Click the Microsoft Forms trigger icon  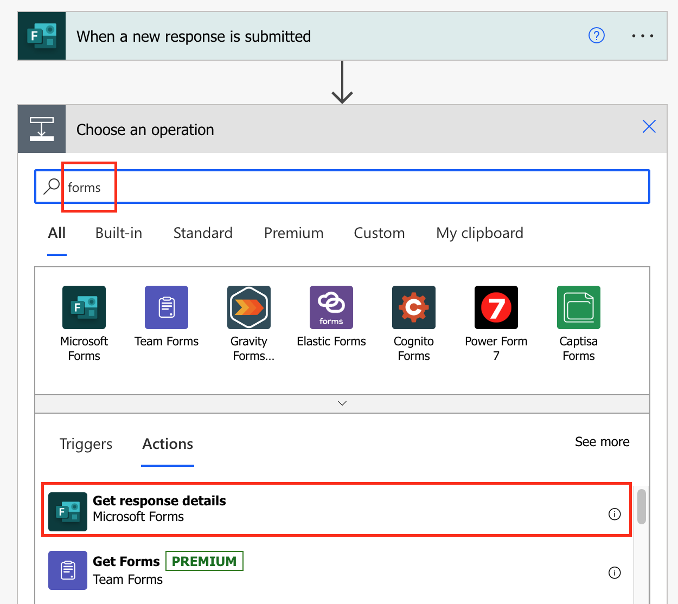42,36
